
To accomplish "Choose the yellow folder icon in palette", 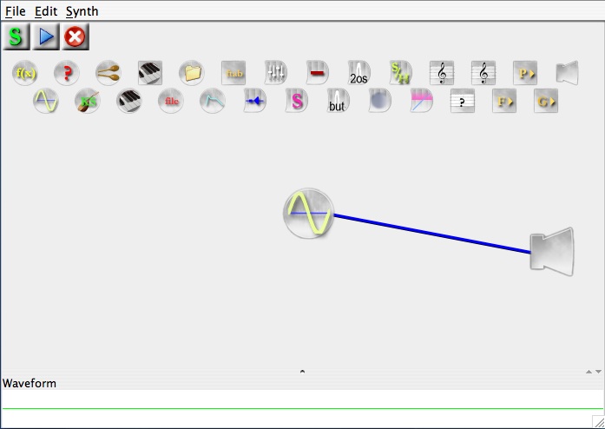I will (192, 73).
